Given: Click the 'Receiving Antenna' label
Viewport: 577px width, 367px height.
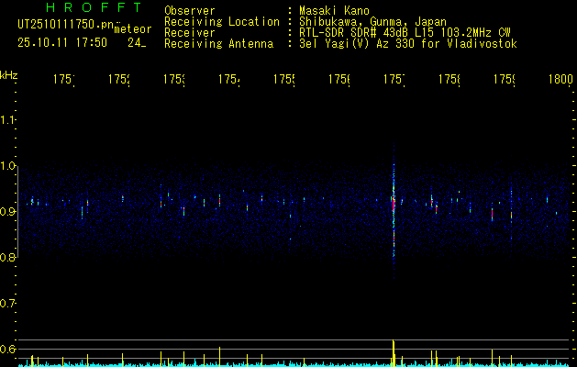Looking at the screenshot, I should 218,44.
